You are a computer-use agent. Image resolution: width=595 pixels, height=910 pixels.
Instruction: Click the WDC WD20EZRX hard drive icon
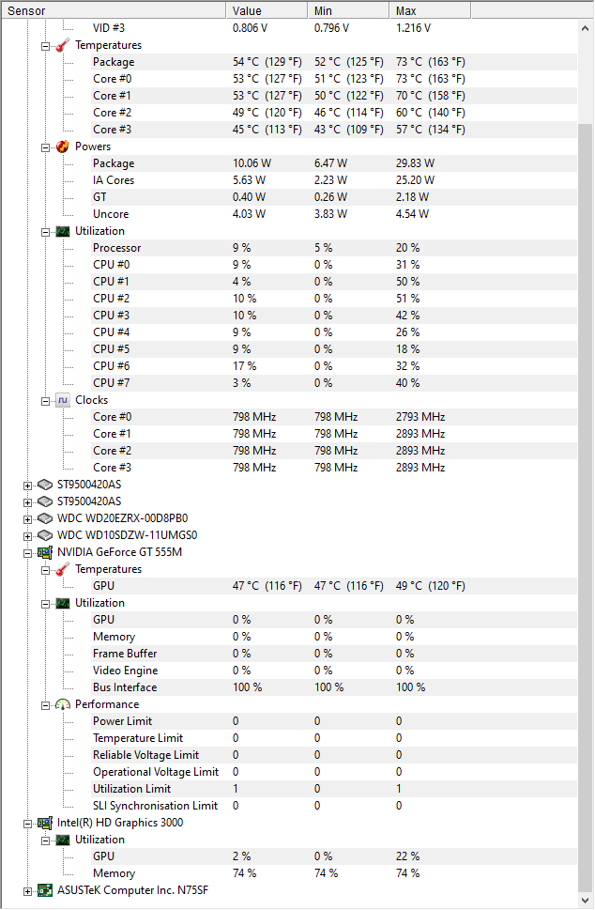pos(45,518)
